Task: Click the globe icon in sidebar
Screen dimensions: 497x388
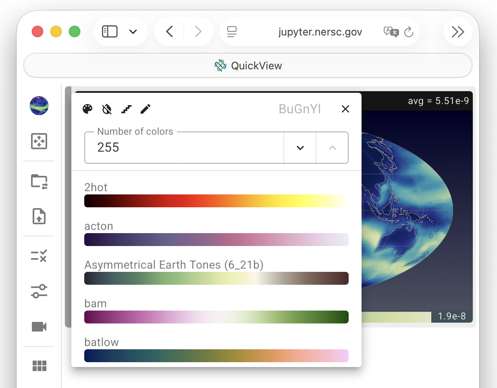Action: coord(39,106)
